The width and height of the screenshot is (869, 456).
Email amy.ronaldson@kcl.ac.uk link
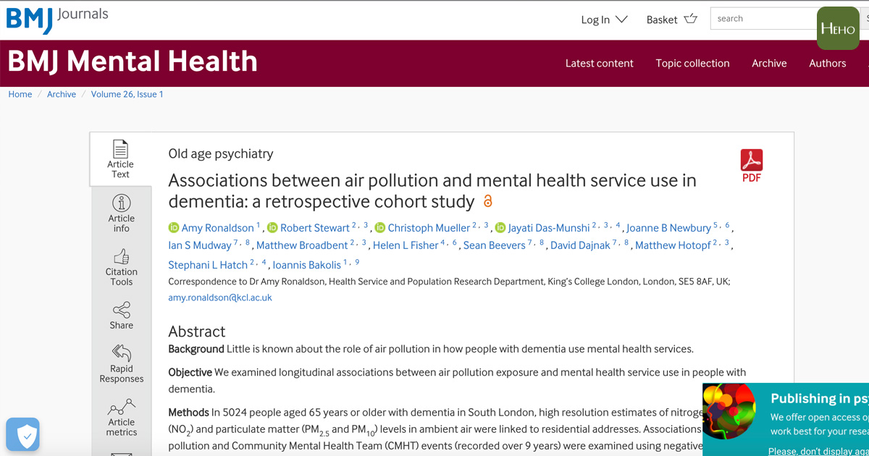click(220, 297)
